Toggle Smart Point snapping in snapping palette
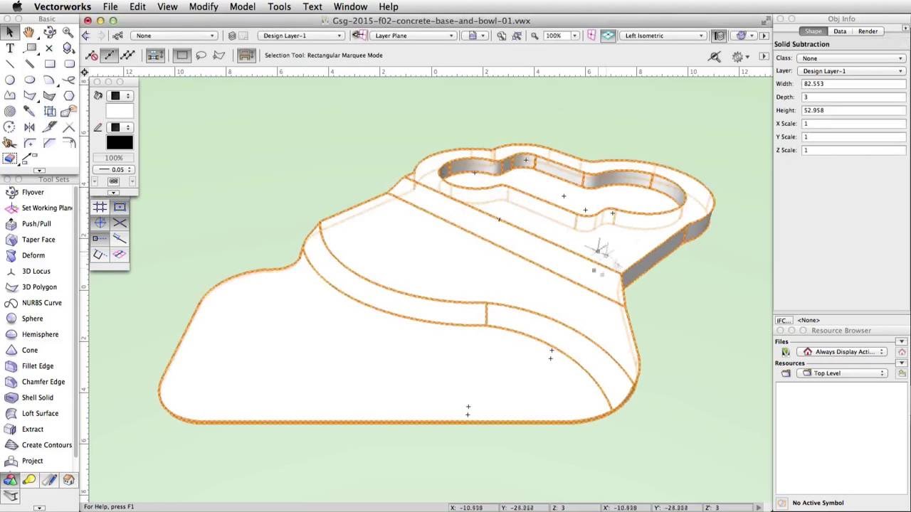Screen dimensions: 911x512 coord(100,239)
